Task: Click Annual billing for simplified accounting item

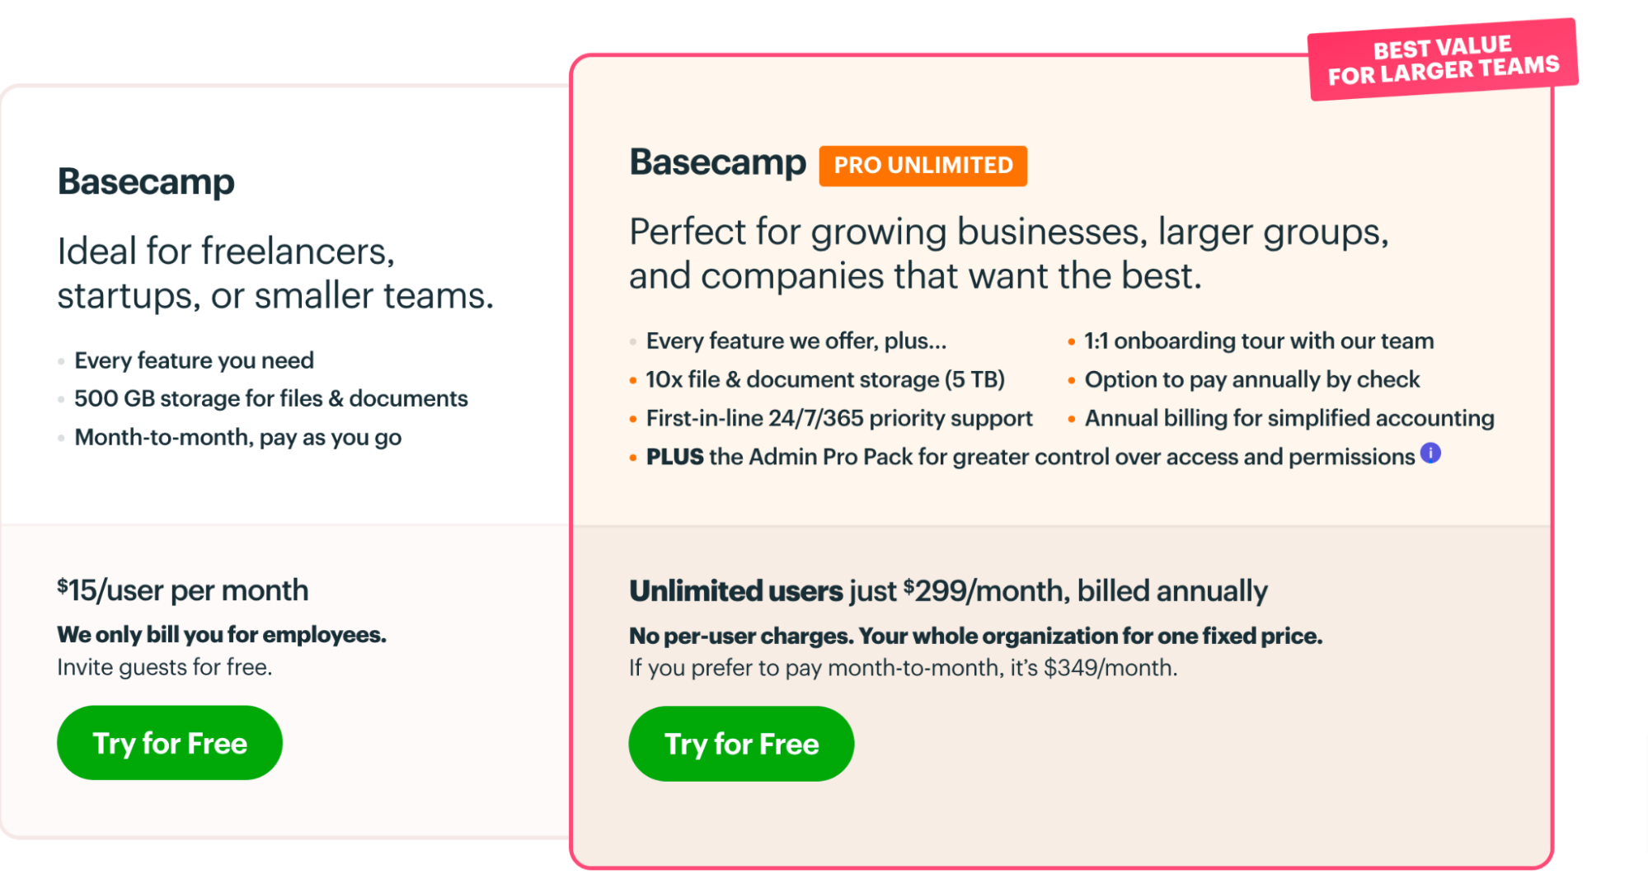Action: coord(1289,418)
